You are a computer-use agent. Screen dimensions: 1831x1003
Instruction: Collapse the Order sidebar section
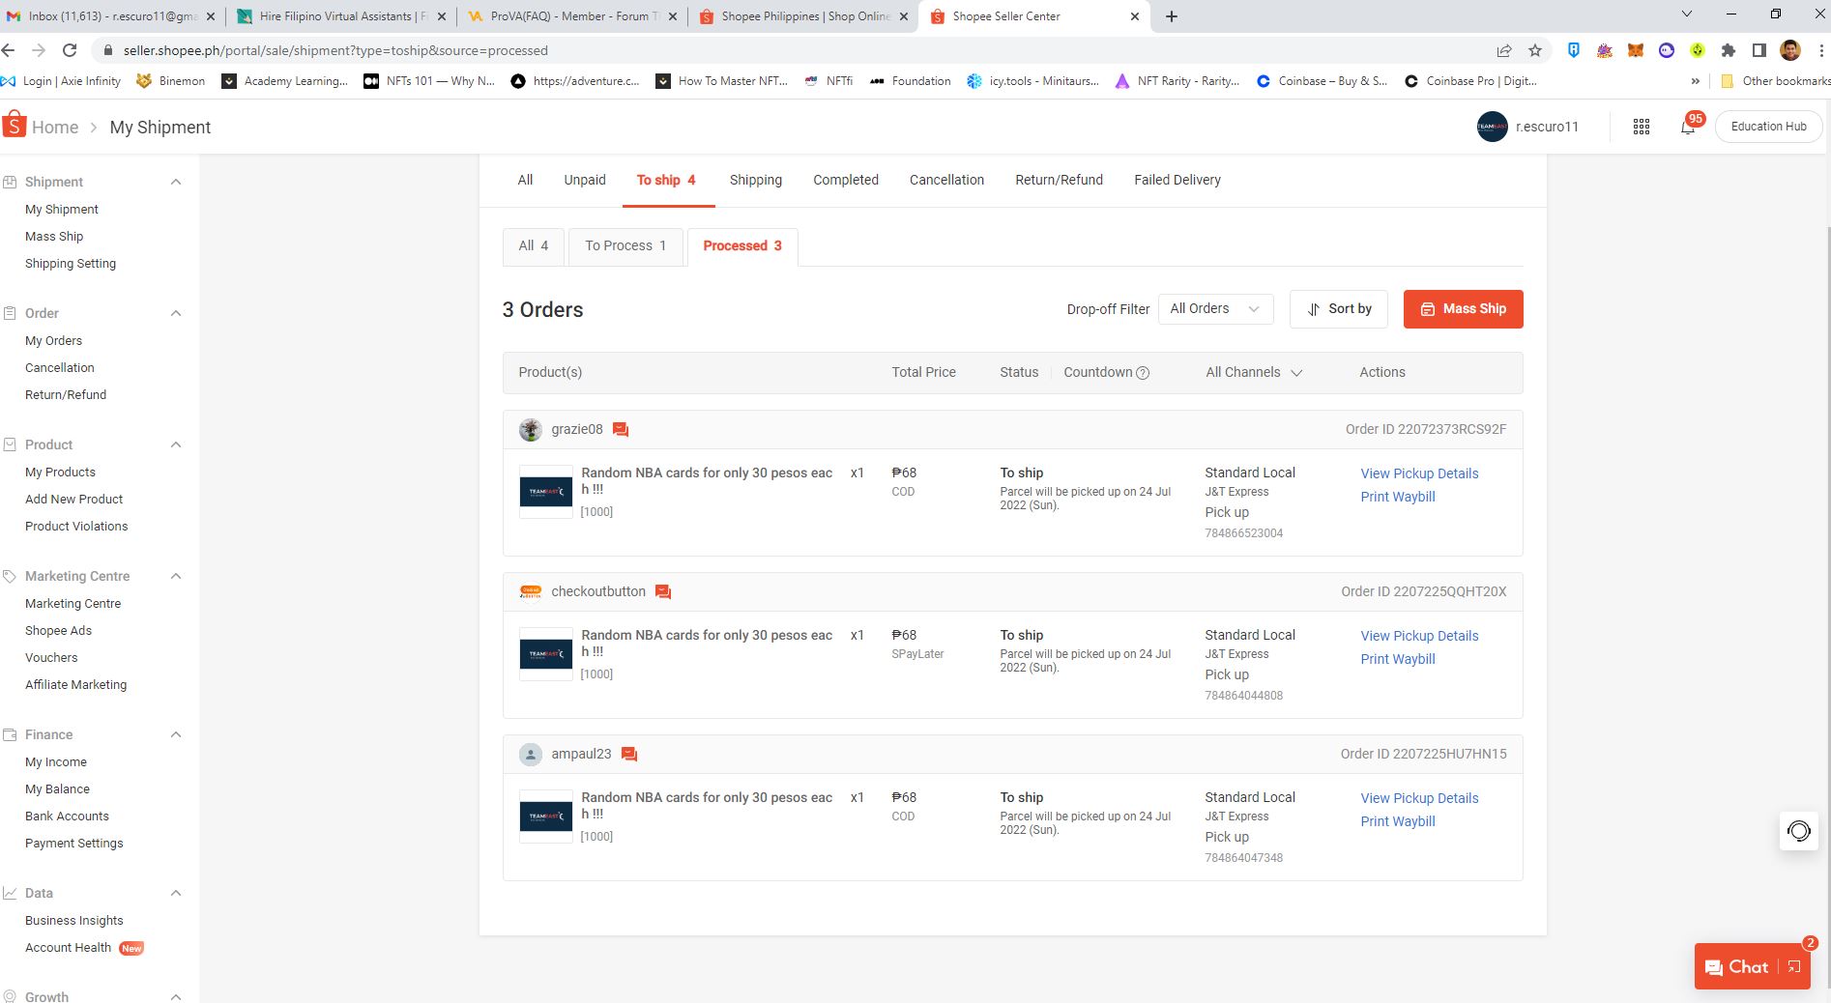click(176, 313)
